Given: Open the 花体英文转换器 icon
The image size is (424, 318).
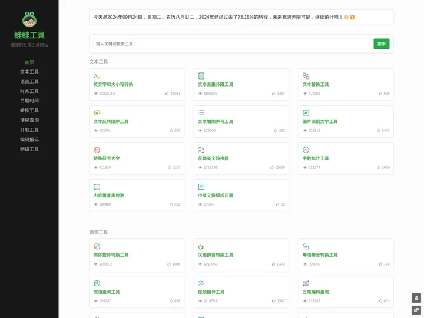Looking at the screenshot, I should tap(201, 150).
